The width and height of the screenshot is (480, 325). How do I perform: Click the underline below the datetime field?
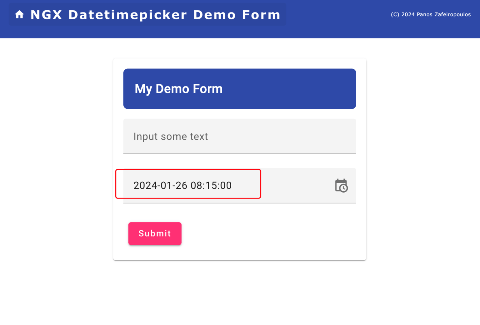point(240,203)
